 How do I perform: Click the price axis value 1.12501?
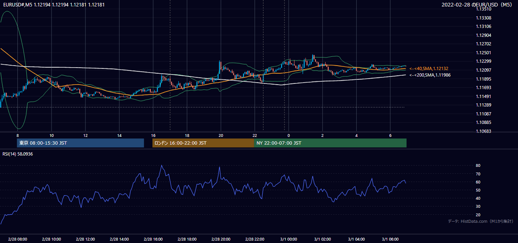pos(484,53)
